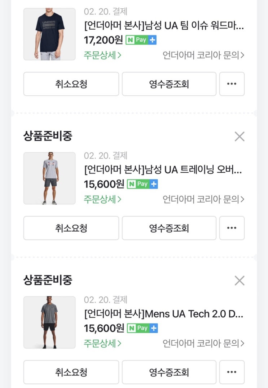Expand 주문상세 for Mens UA Tech 2.0 order
This screenshot has width=268, height=388.
tap(103, 343)
